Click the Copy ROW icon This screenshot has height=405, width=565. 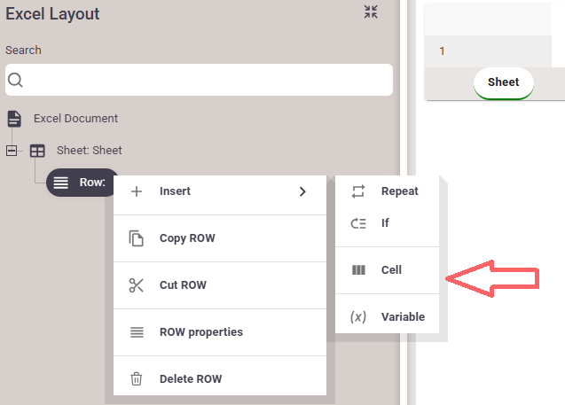(x=137, y=238)
